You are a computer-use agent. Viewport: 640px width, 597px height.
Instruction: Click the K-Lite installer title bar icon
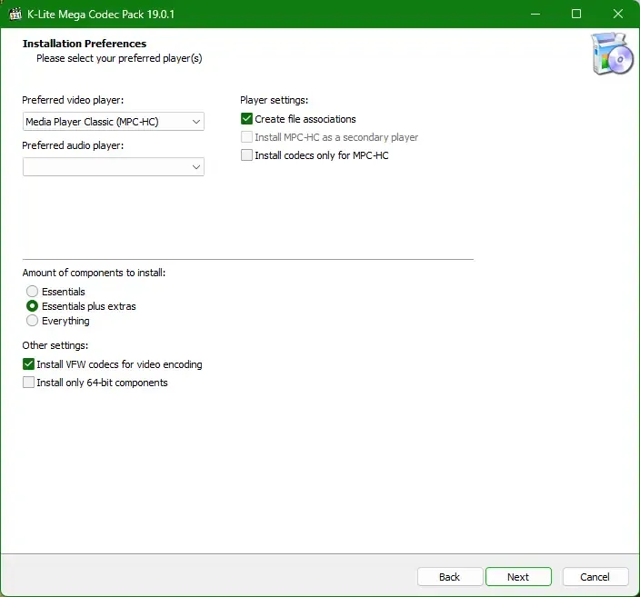click(15, 14)
